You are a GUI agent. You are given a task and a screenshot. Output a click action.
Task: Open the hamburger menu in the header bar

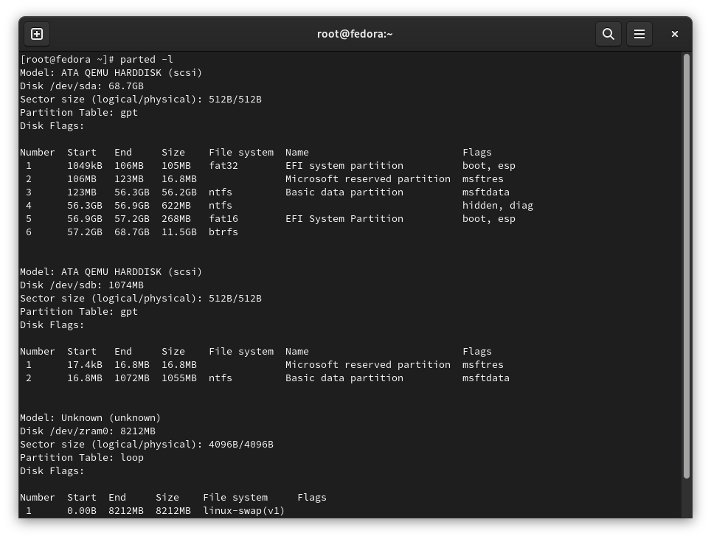tap(639, 34)
